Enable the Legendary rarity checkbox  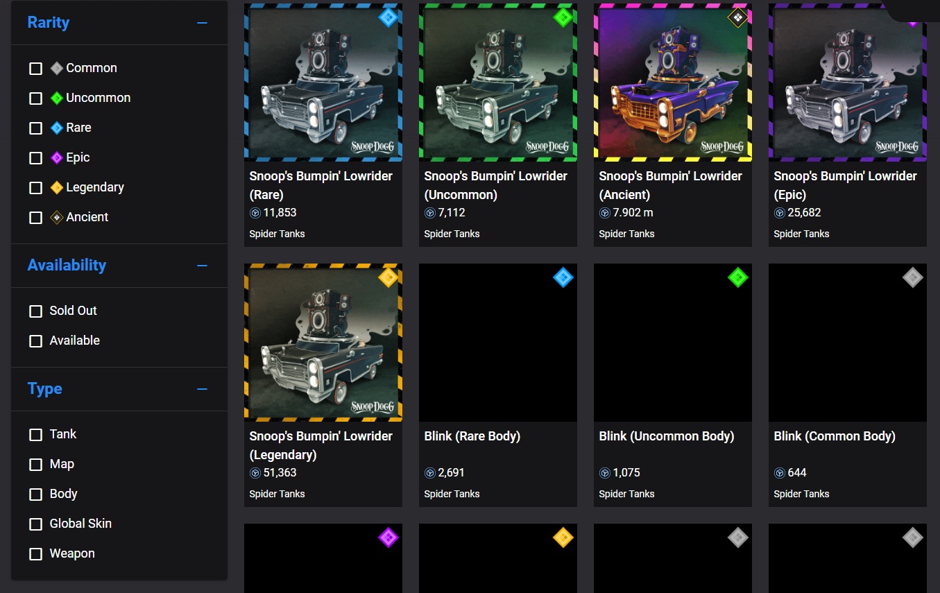pos(36,188)
